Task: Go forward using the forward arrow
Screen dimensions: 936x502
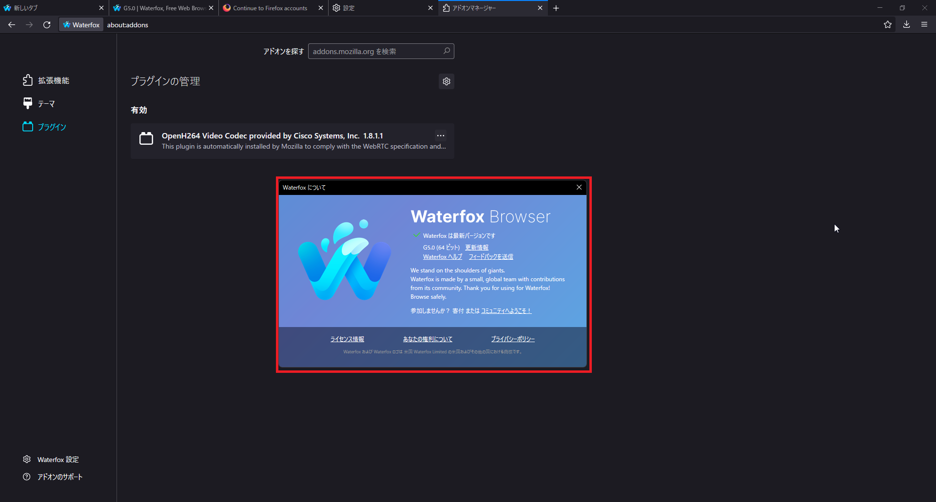Action: 29,25
